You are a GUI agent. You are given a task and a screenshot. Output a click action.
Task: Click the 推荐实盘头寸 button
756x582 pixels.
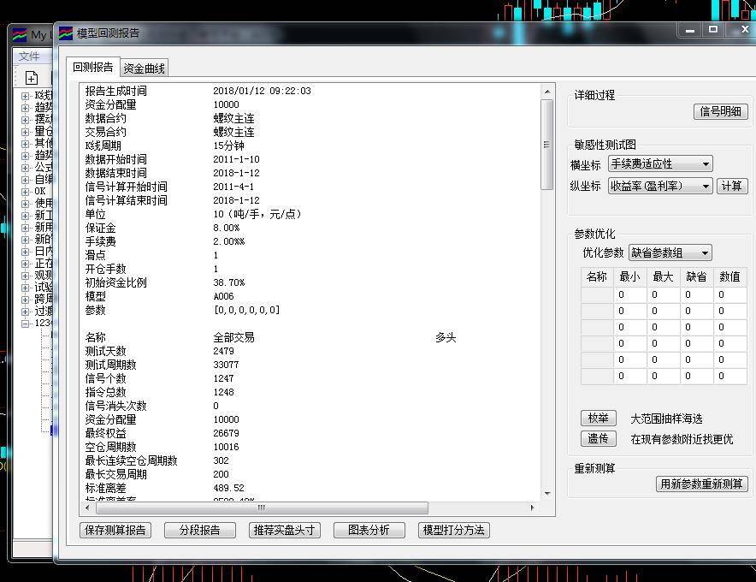tap(285, 530)
